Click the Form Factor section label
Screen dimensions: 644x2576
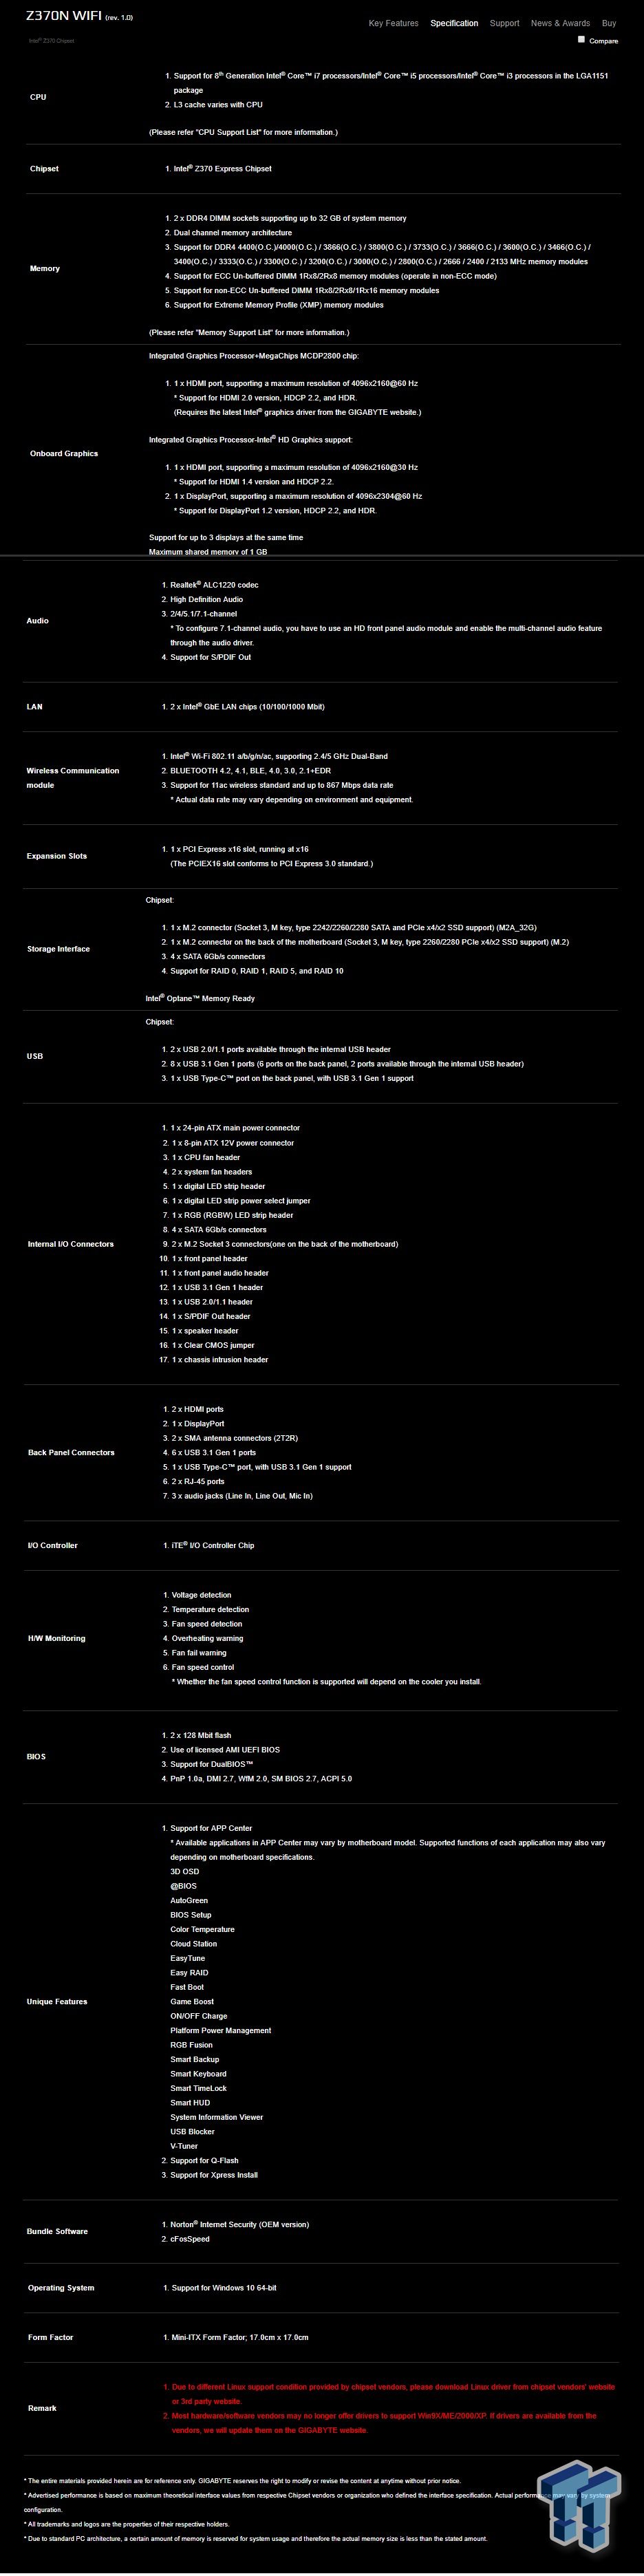[x=50, y=2338]
